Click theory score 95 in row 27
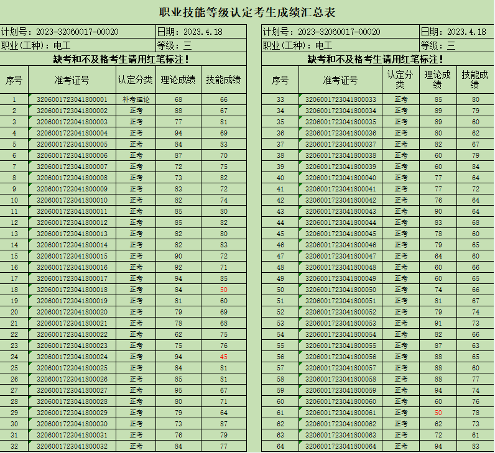Viewport: 495px width, 453px height. [178, 390]
